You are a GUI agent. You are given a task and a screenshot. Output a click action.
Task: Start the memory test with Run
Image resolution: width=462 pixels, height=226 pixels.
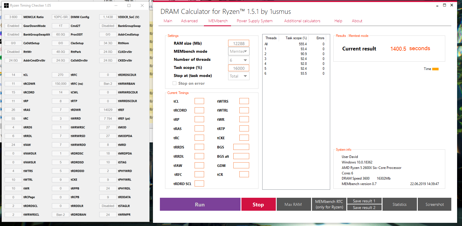(200, 204)
